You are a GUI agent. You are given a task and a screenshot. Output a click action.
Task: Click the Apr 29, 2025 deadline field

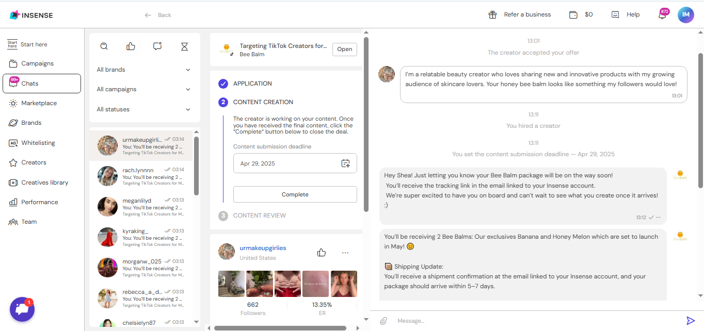tap(295, 163)
